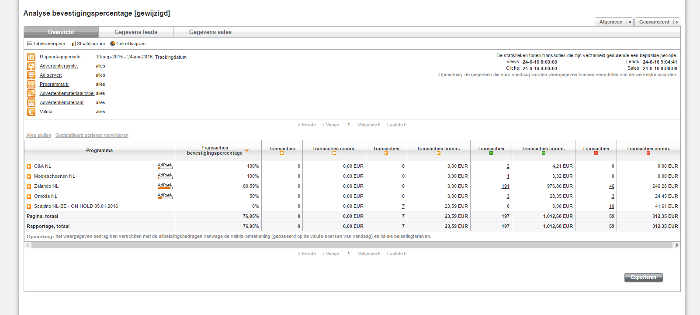Expand the C&A NL row
The image size is (700, 315).
coord(29,166)
